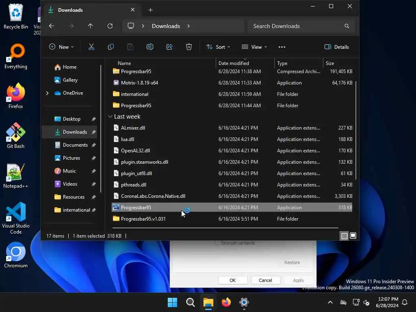Open Chromium desktop shortcut

(16, 255)
